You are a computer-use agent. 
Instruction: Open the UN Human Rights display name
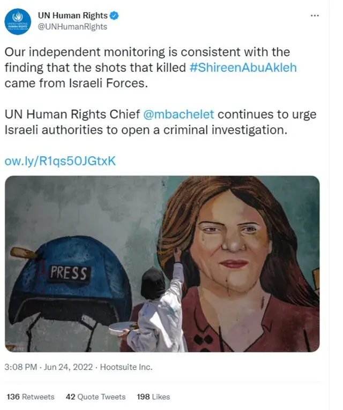[73, 16]
